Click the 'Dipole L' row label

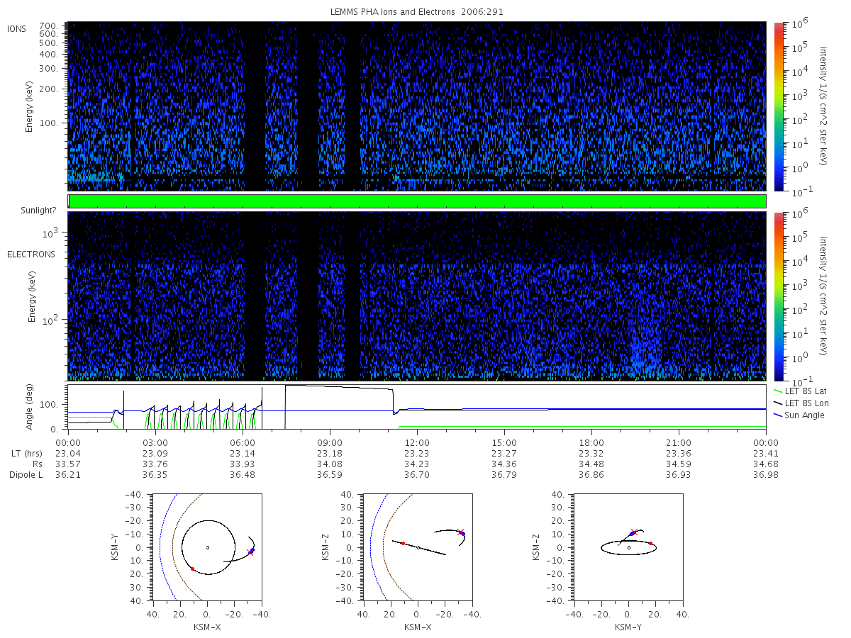(26, 475)
